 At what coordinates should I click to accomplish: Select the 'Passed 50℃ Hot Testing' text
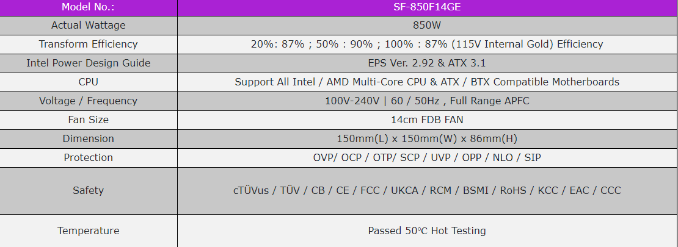(x=427, y=231)
